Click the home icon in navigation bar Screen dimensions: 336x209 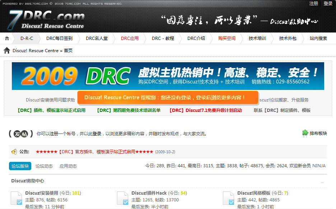[x=7, y=38]
